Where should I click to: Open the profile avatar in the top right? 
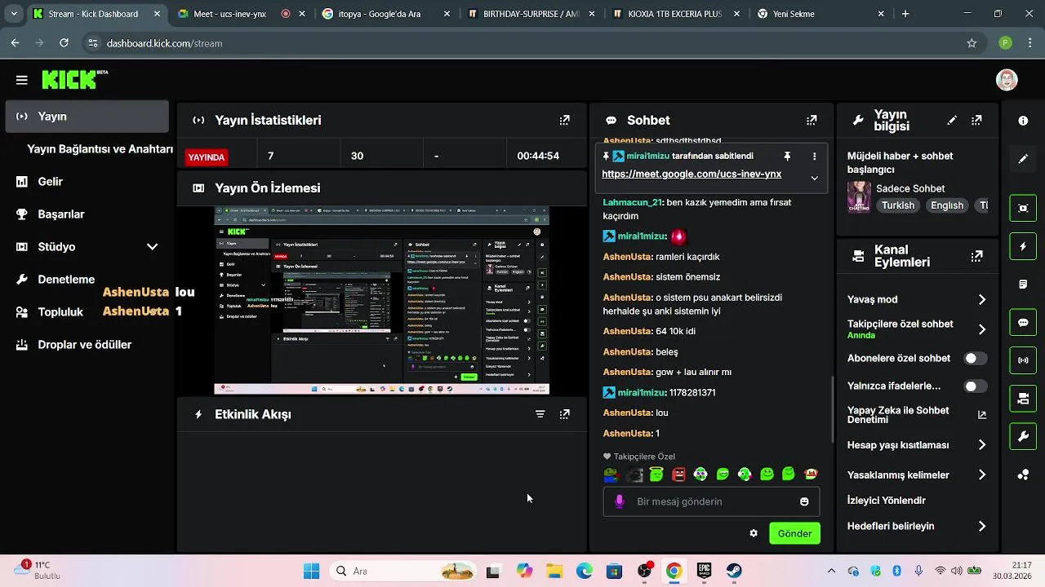pos(1007,80)
